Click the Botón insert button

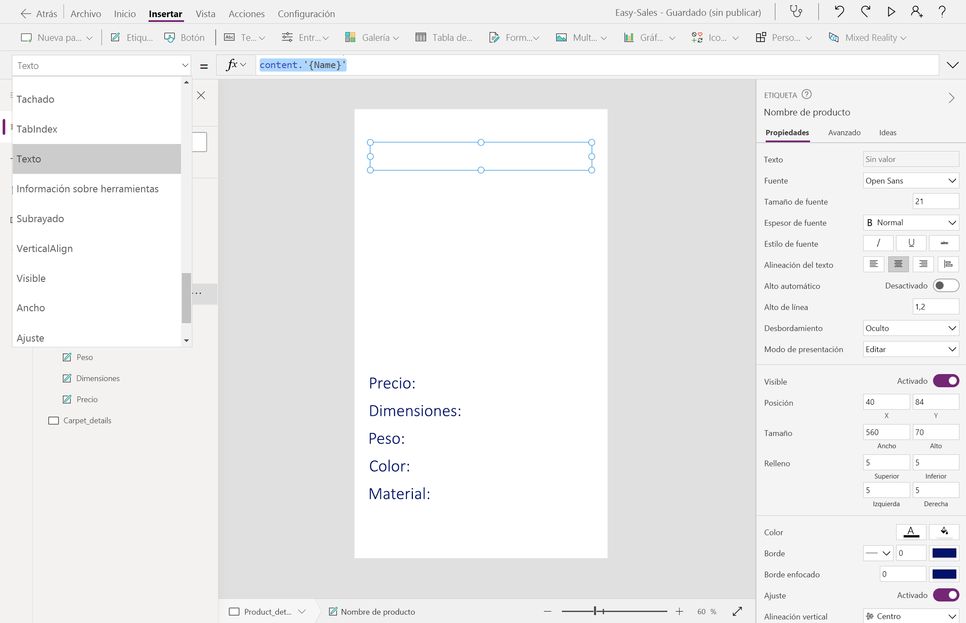[185, 38]
